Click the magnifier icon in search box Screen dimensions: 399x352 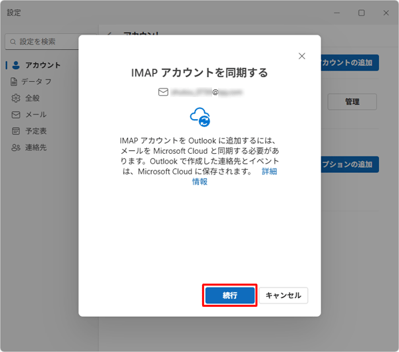[13, 41]
